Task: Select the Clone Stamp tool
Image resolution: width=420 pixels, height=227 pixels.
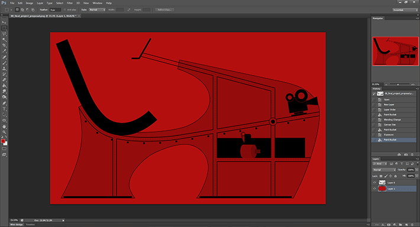Action: [4, 68]
